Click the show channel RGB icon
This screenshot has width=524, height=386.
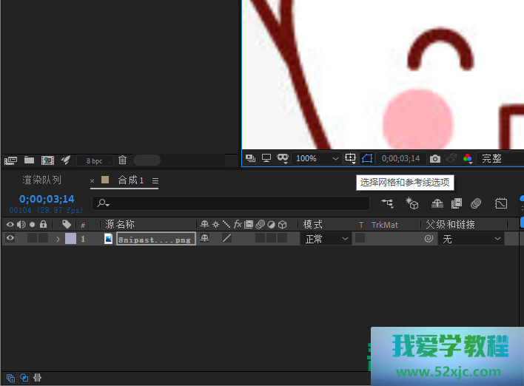[468, 158]
